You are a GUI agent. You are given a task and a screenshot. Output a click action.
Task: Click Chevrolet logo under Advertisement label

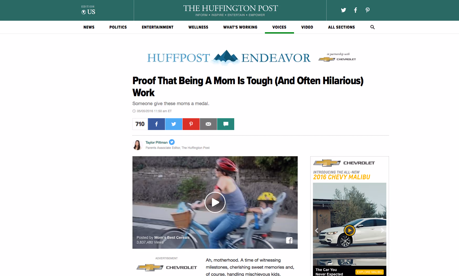[x=167, y=267]
